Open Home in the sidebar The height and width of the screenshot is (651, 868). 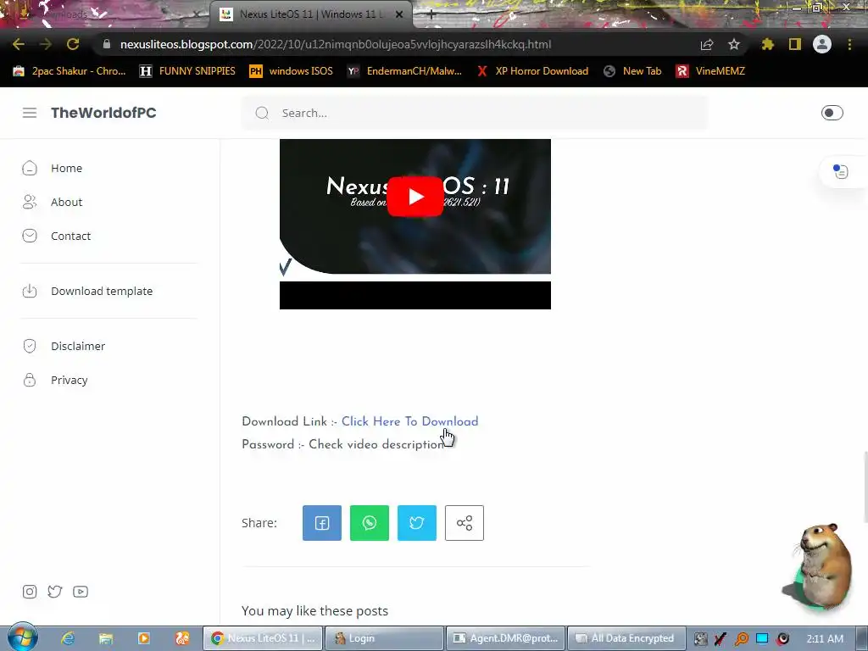coord(53,169)
